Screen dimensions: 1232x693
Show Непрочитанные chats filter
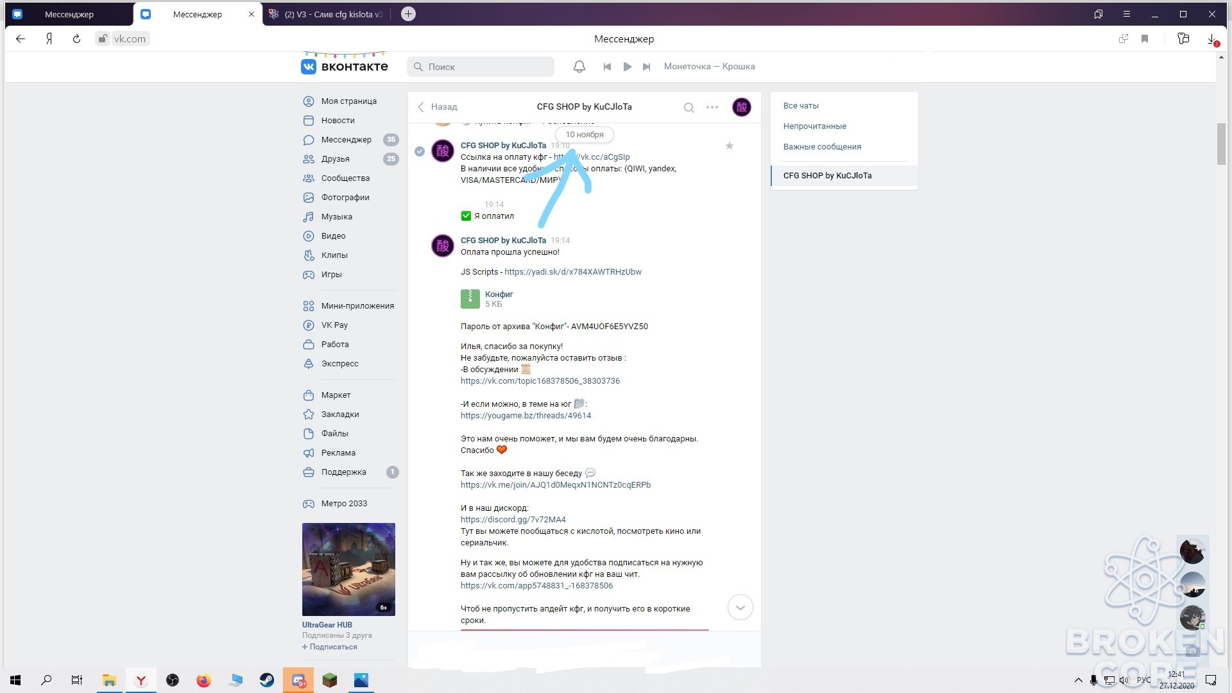[815, 126]
